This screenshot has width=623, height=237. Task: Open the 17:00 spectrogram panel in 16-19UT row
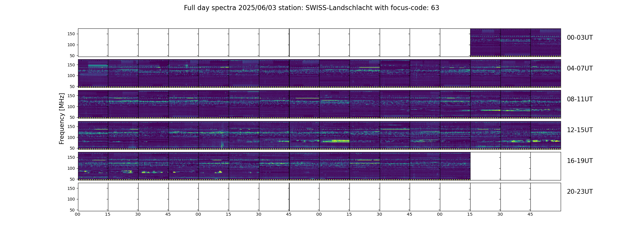(214, 166)
